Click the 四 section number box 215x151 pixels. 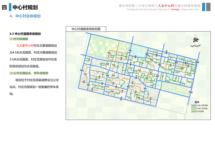(x=4, y=7)
